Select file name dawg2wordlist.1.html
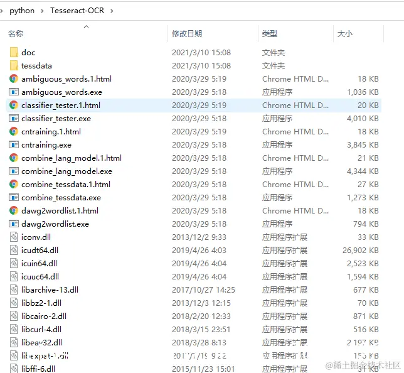404x373 pixels. coord(60,211)
